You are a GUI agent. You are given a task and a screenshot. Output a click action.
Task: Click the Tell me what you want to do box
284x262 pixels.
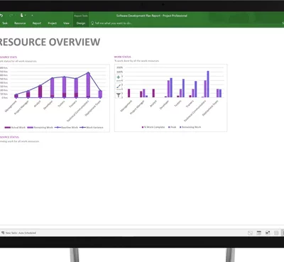click(111, 23)
